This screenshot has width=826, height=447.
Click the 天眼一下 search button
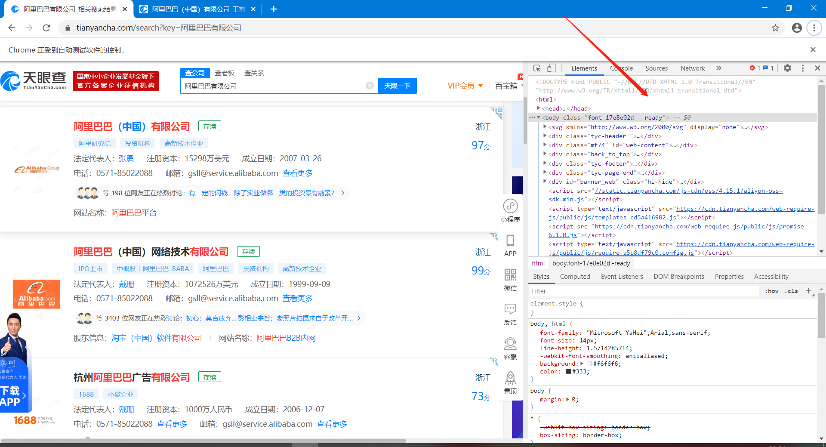pos(397,86)
